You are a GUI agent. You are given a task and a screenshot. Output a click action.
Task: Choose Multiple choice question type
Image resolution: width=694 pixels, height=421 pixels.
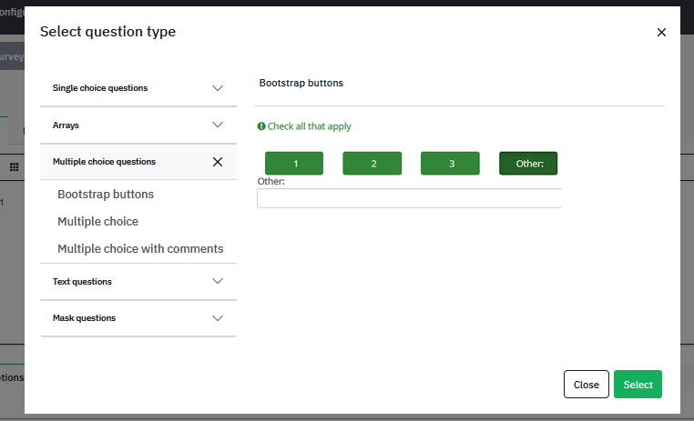click(97, 221)
